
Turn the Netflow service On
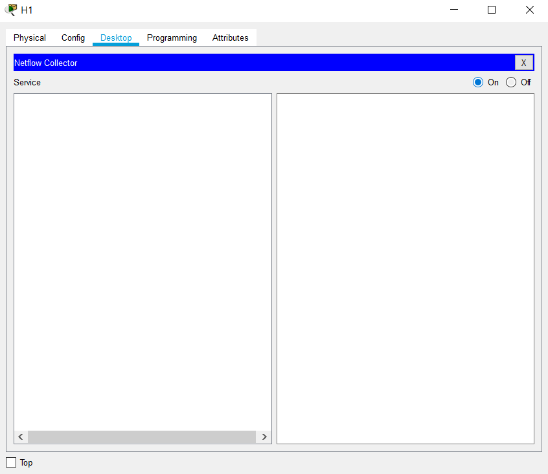478,82
